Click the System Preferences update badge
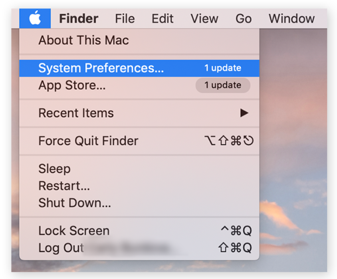The height and width of the screenshot is (279, 337). pyautogui.click(x=223, y=68)
